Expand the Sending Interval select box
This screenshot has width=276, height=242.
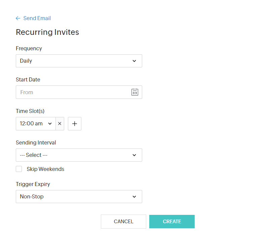(79, 155)
